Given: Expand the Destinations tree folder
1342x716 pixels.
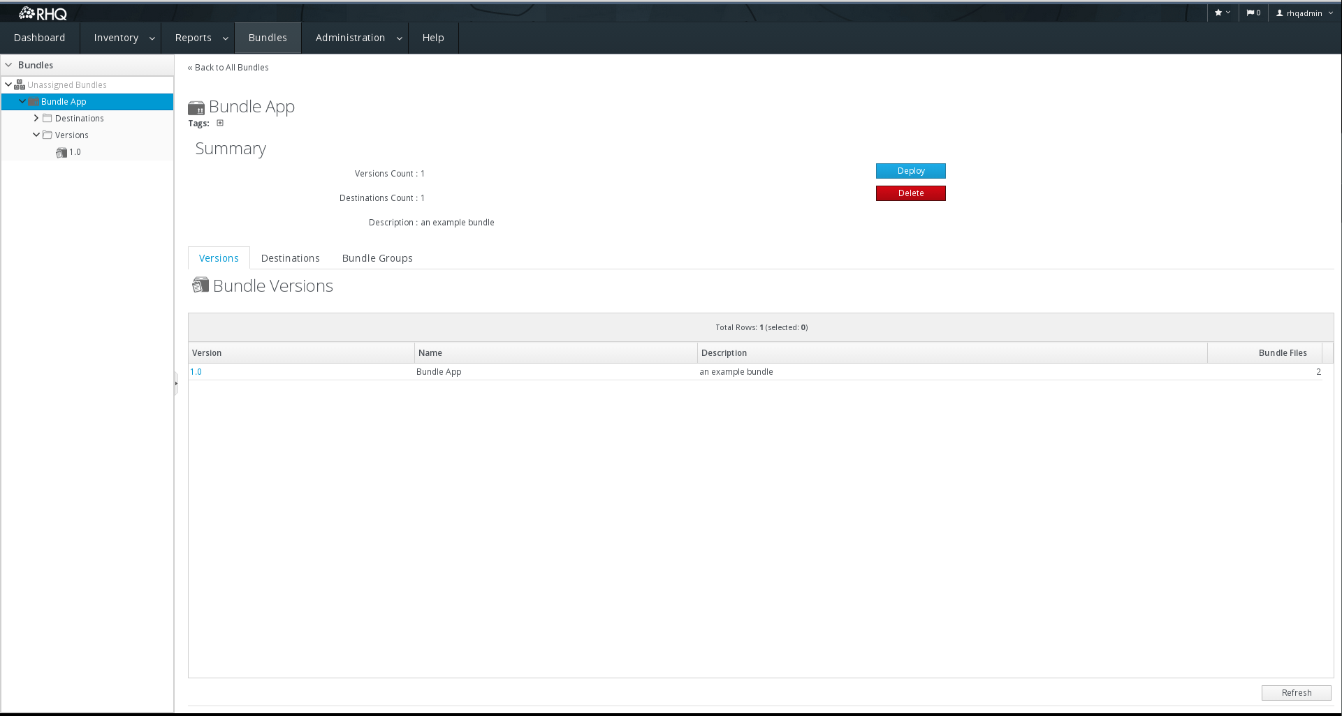Looking at the screenshot, I should (36, 118).
